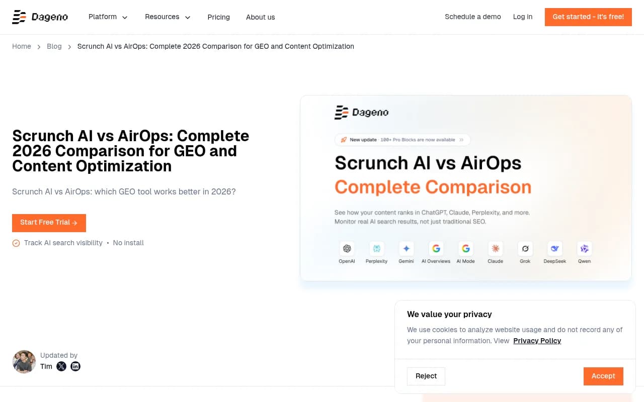This screenshot has width=644, height=402.
Task: Click the Claude icon in hero image
Action: tap(496, 248)
